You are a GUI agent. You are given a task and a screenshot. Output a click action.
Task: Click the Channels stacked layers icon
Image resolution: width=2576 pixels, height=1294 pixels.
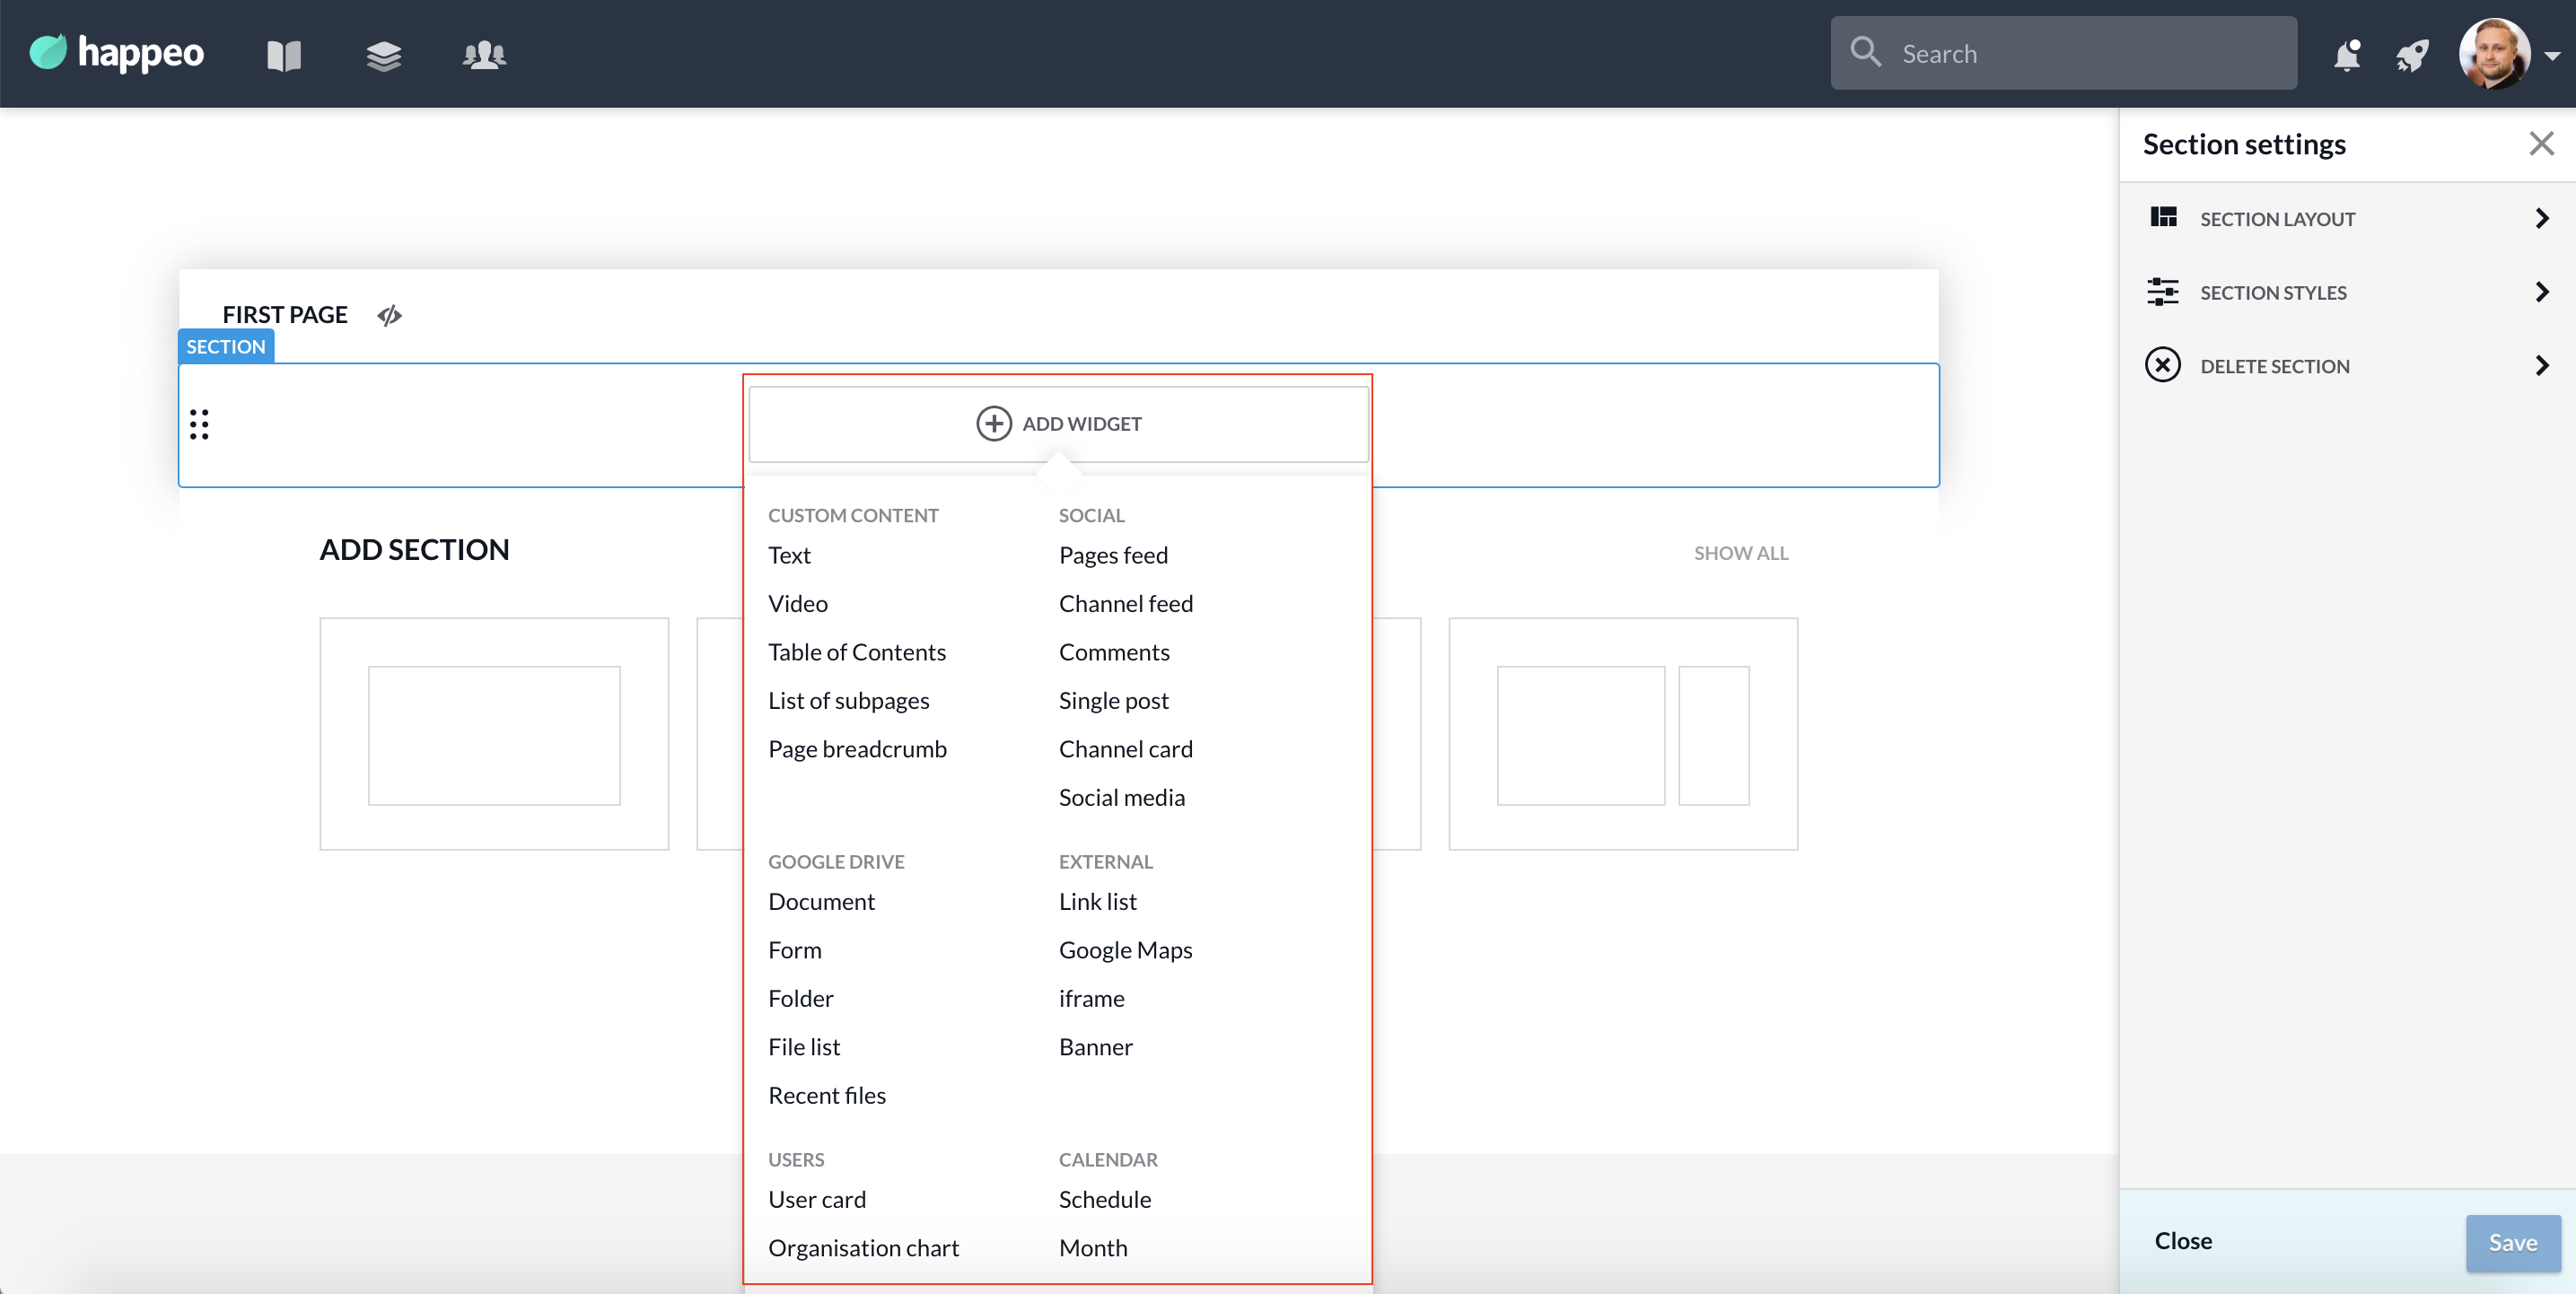[383, 55]
